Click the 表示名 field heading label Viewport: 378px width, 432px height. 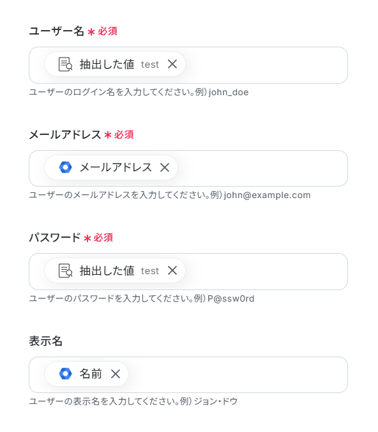[x=46, y=341]
